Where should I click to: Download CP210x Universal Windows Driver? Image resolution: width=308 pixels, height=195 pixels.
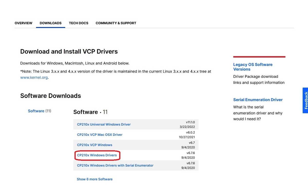(104, 124)
